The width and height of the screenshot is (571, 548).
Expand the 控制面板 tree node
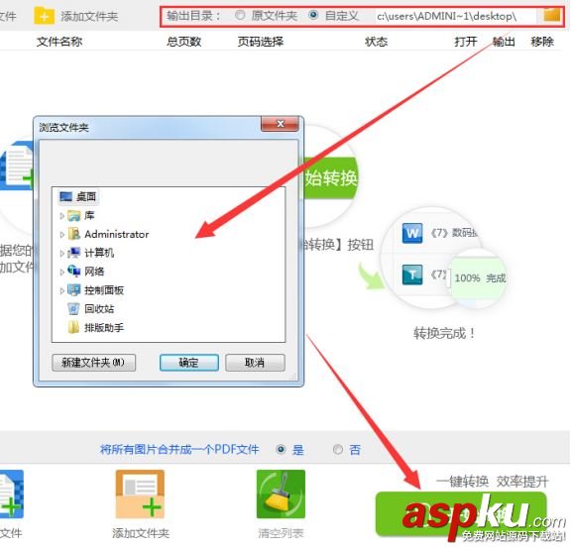pyautogui.click(x=61, y=290)
